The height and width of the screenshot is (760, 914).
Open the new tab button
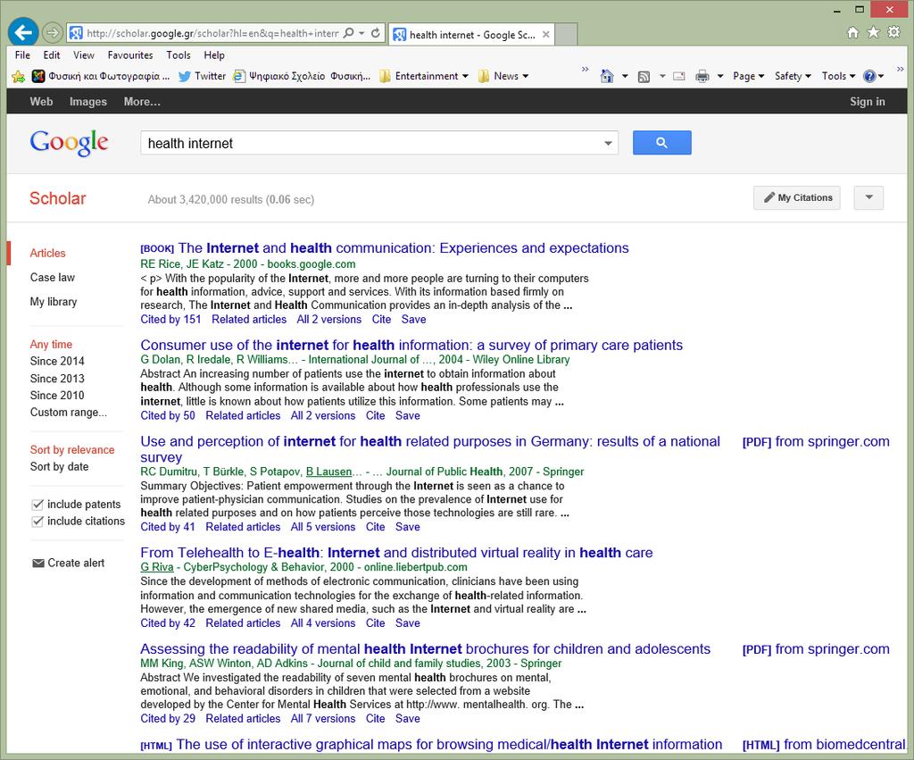[x=565, y=35]
